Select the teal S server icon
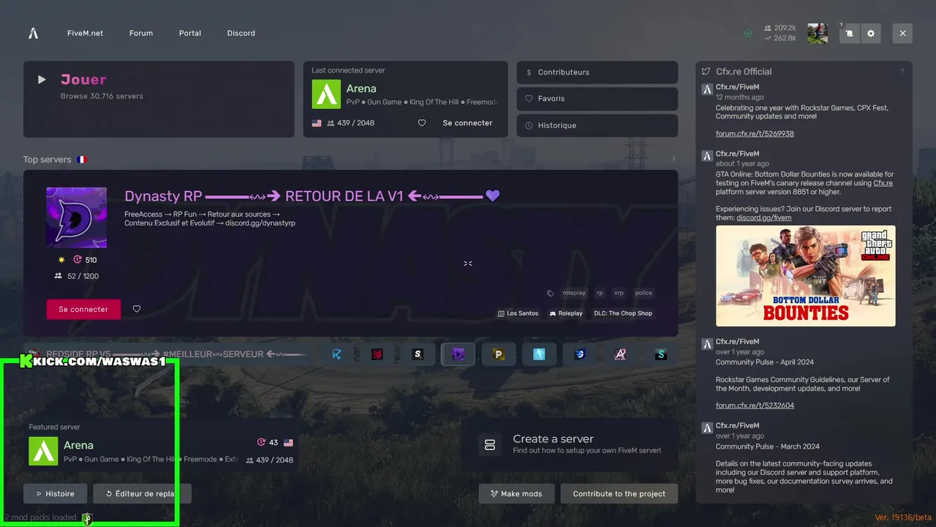The image size is (936, 527). [661, 354]
